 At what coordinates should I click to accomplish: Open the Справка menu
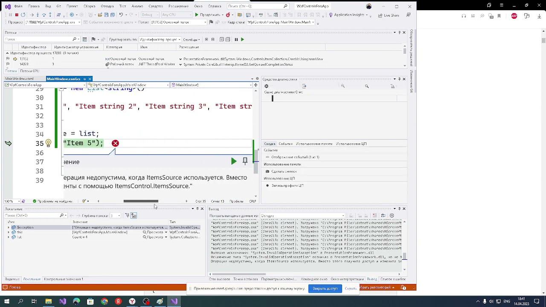(214, 6)
